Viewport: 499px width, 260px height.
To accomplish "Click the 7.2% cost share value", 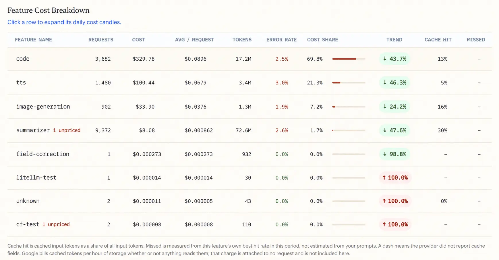I will tap(316, 107).
